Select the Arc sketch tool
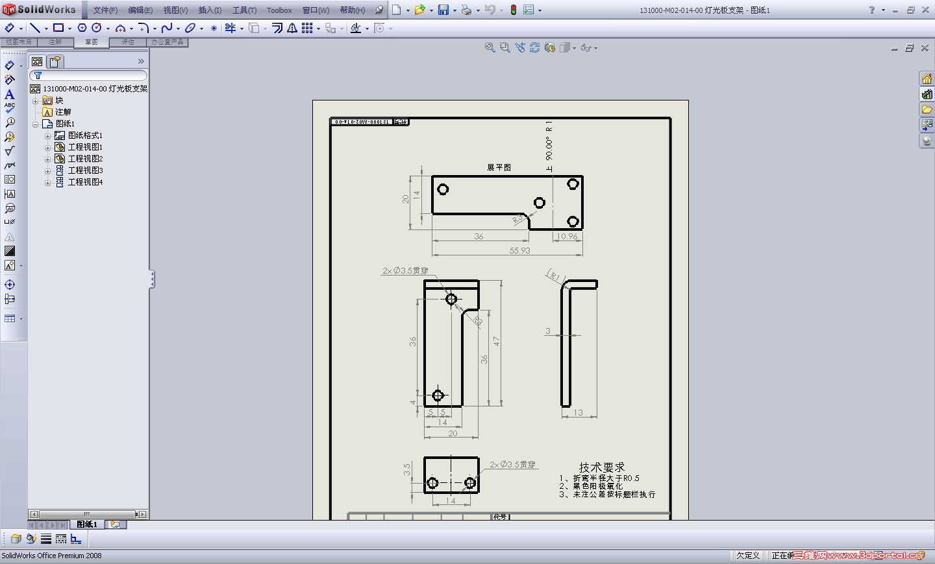The image size is (935, 564). (120, 28)
